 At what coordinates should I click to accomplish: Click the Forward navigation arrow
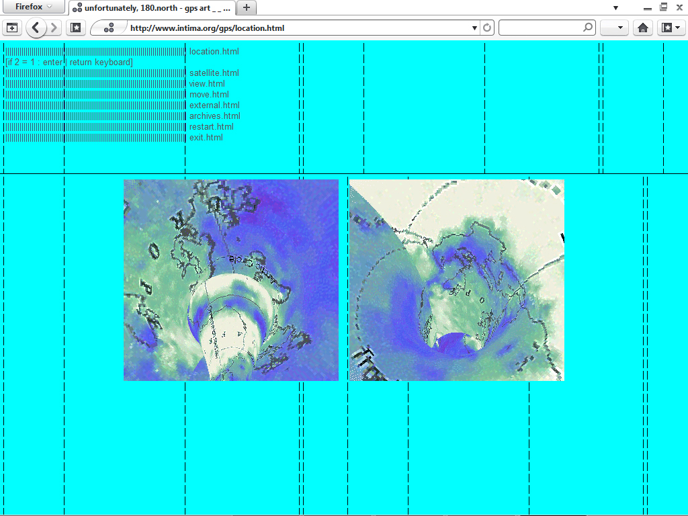click(54, 28)
